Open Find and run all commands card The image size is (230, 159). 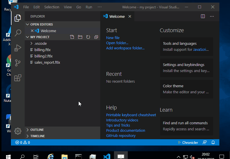click(x=186, y=126)
